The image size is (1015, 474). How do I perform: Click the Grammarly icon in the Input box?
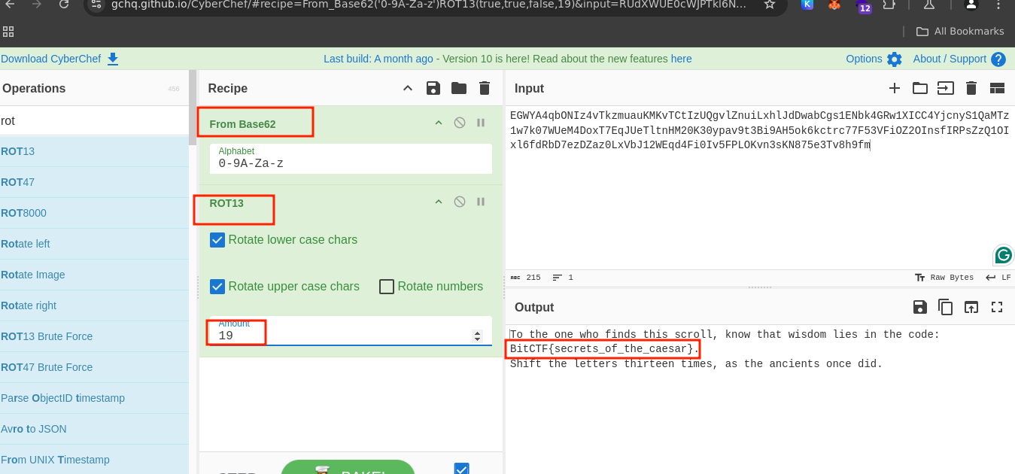coord(1004,255)
